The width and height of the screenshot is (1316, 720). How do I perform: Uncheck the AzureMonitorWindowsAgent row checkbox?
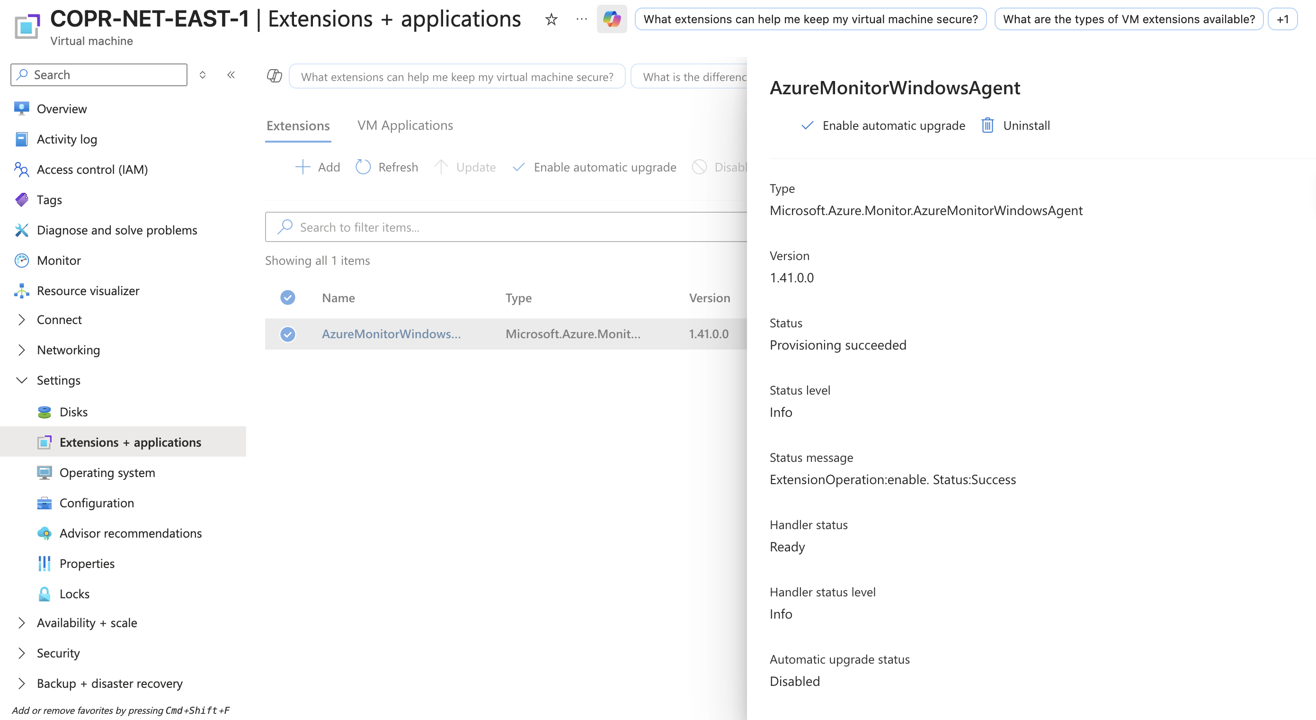[288, 334]
